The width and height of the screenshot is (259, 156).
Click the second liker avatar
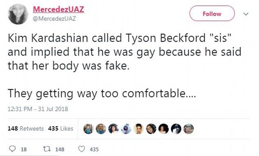(101, 129)
